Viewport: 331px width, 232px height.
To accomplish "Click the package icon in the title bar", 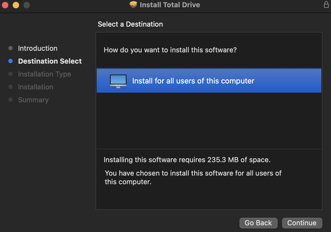I will pyautogui.click(x=133, y=5).
